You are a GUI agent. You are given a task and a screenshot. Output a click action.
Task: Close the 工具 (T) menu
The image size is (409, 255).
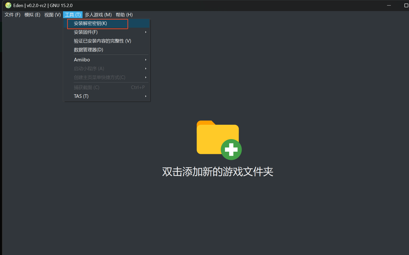[x=73, y=15]
